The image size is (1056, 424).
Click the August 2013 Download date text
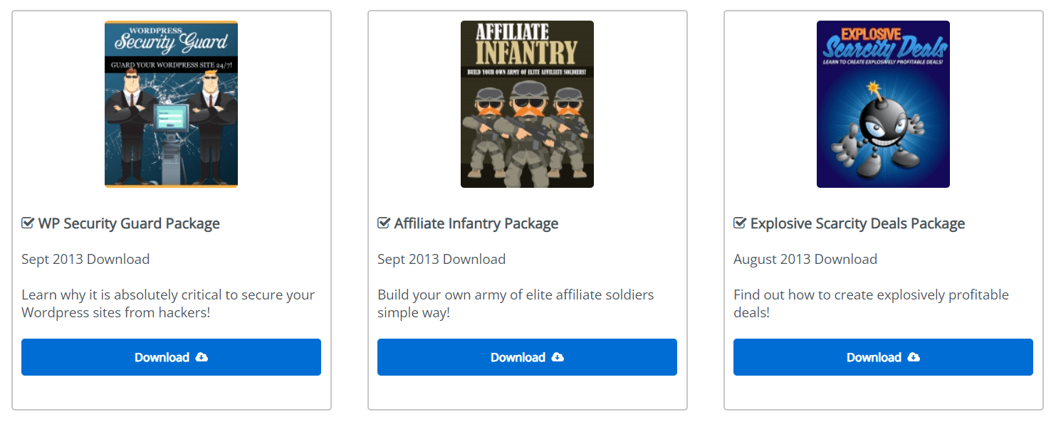pyautogui.click(x=805, y=259)
